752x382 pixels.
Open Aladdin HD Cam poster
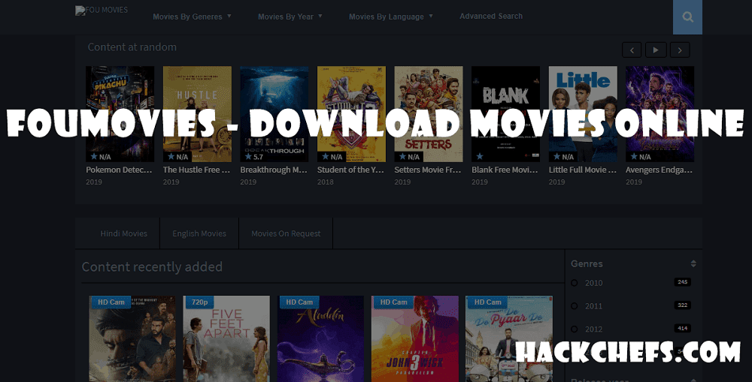click(320, 339)
